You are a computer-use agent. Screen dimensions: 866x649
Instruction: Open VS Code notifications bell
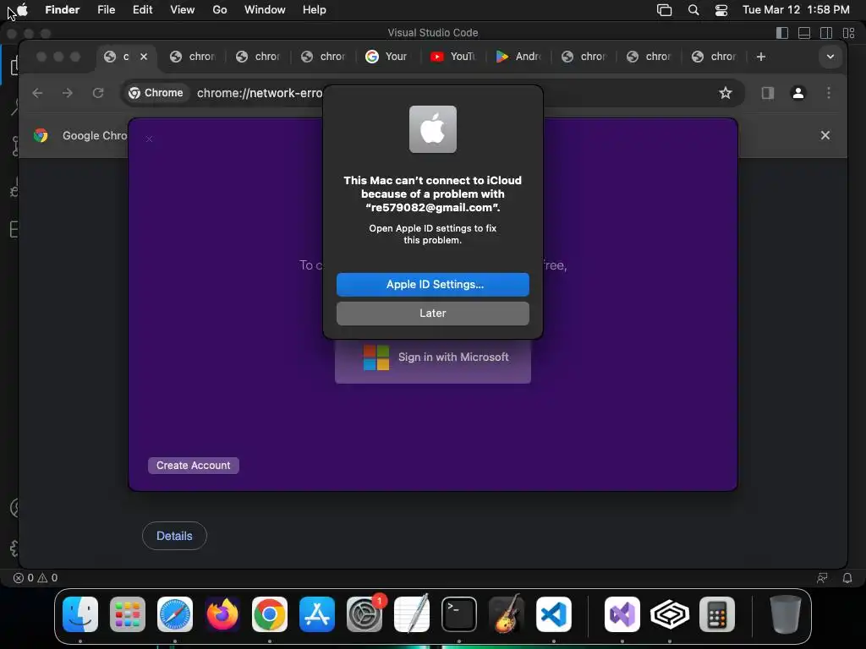pyautogui.click(x=847, y=578)
